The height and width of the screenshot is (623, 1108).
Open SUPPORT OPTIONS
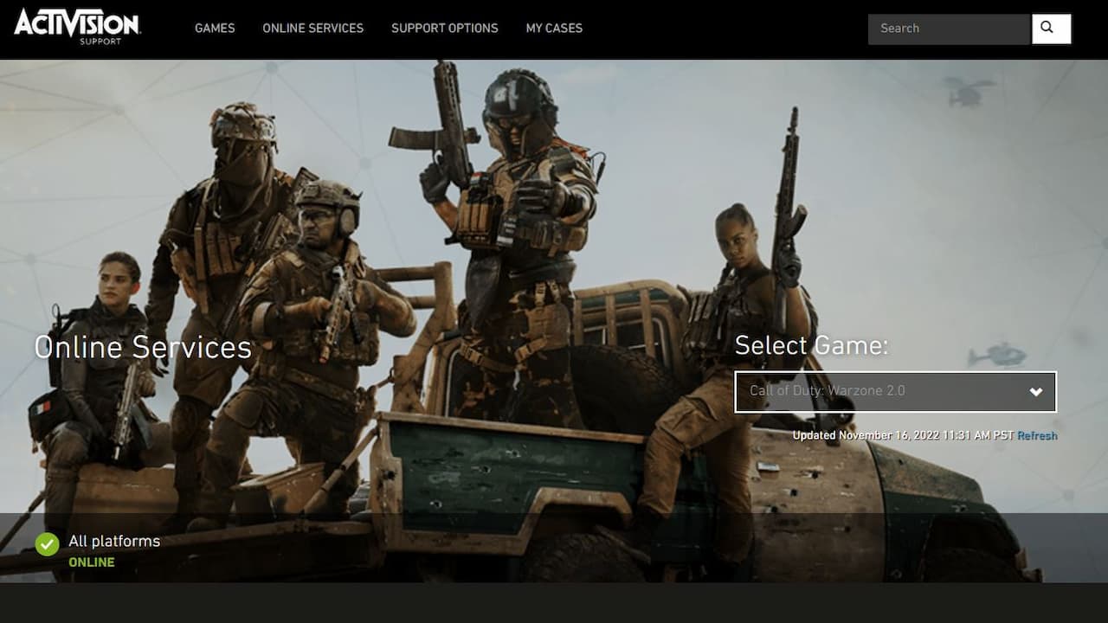click(x=445, y=29)
